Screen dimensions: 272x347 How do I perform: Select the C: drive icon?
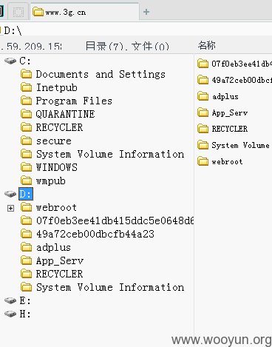(x=10, y=61)
